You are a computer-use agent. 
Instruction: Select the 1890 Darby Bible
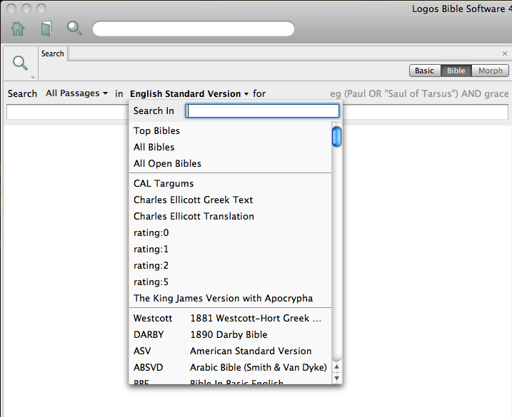(x=230, y=334)
